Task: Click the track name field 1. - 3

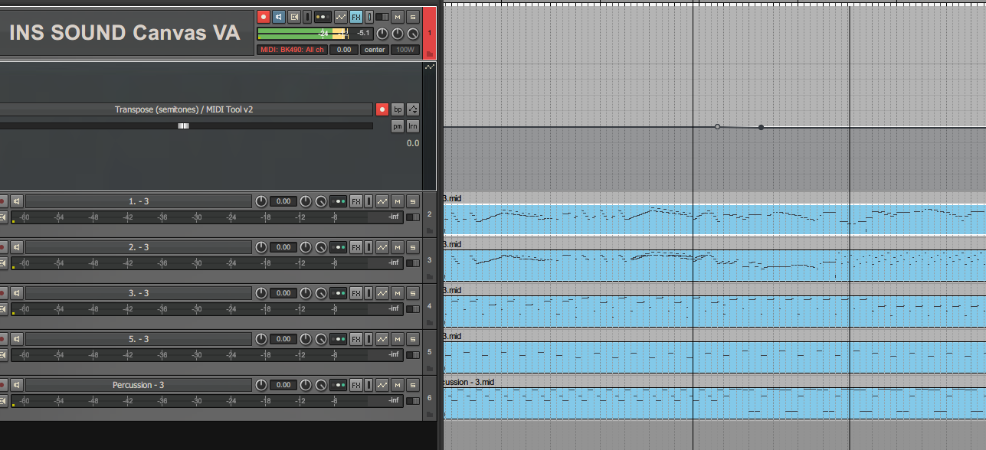Action: pyautogui.click(x=139, y=201)
